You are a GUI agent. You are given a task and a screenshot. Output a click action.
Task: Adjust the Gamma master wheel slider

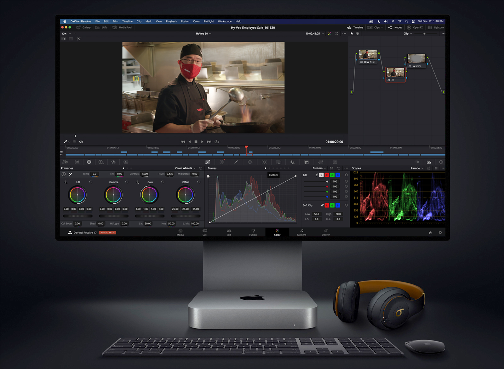click(x=113, y=216)
